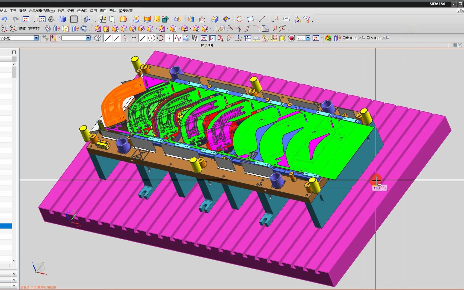Screen dimensions: 464x290
Task: Expand the 255 layer number dropdown
Action: click(308, 38)
